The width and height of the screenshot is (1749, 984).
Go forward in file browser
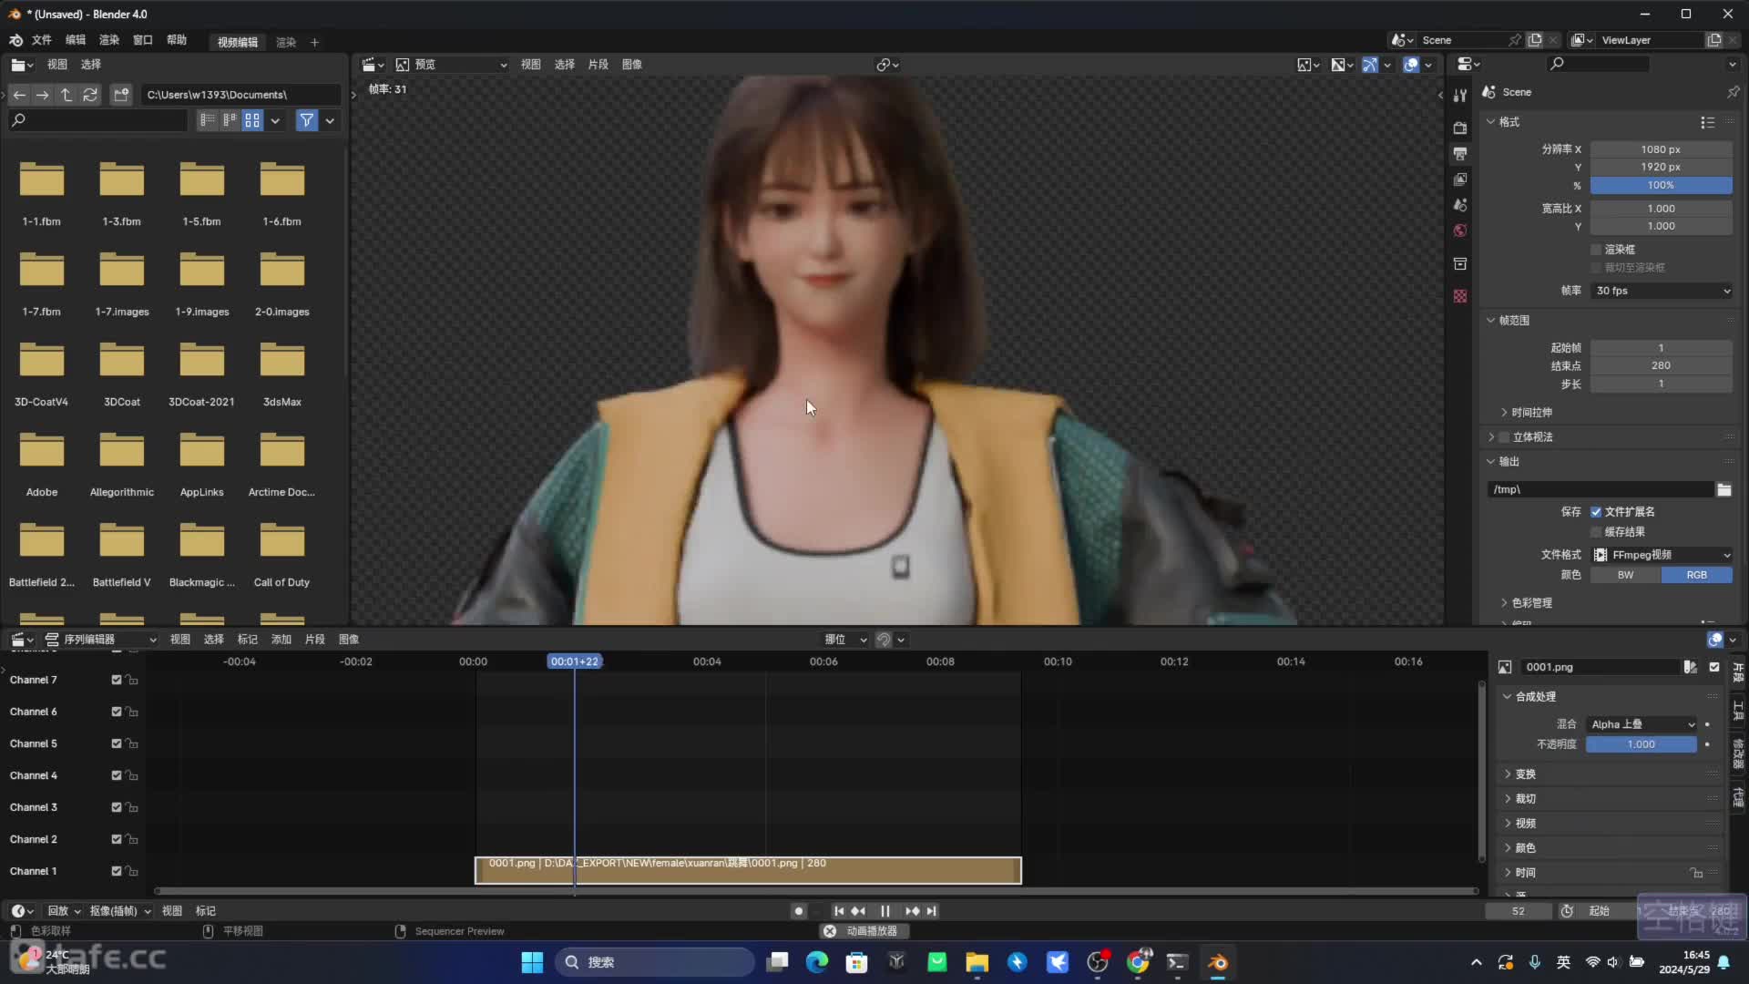pos(42,95)
